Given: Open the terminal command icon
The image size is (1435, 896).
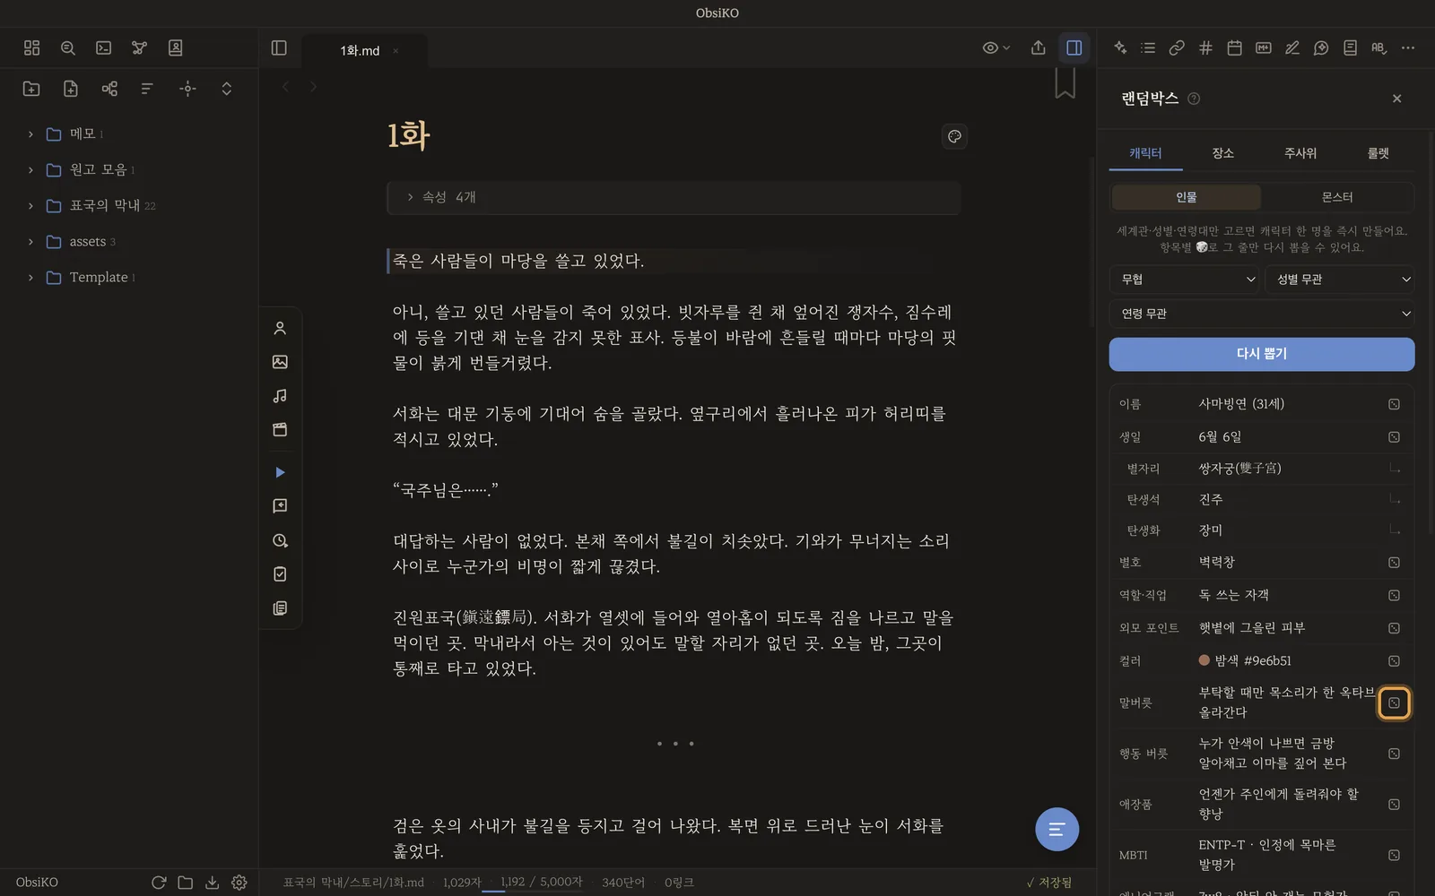Looking at the screenshot, I should [104, 48].
